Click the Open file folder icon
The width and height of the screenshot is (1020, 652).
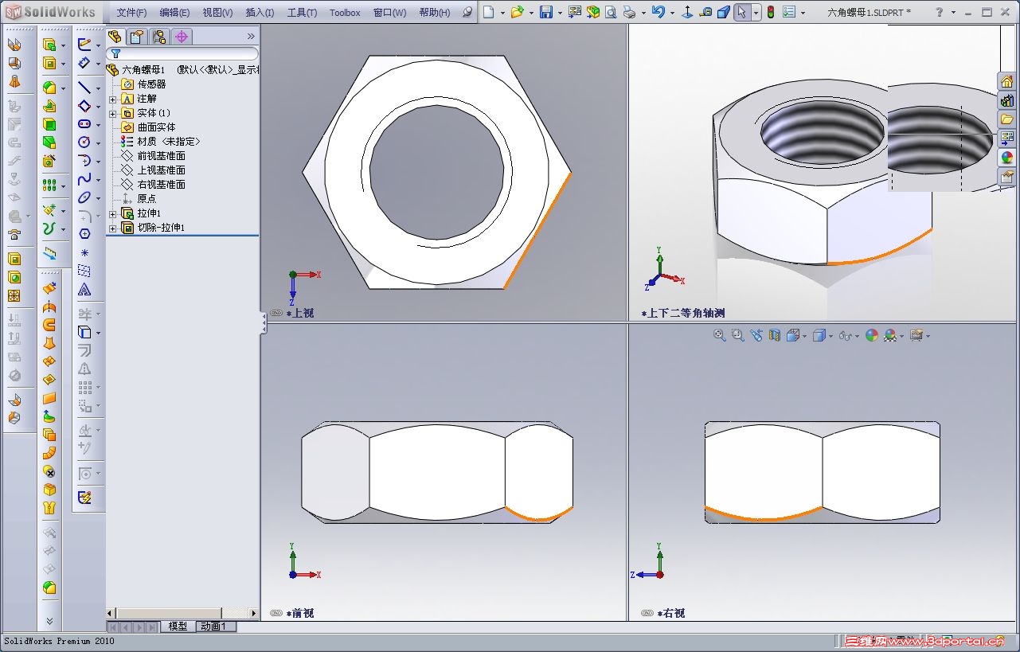[518, 12]
